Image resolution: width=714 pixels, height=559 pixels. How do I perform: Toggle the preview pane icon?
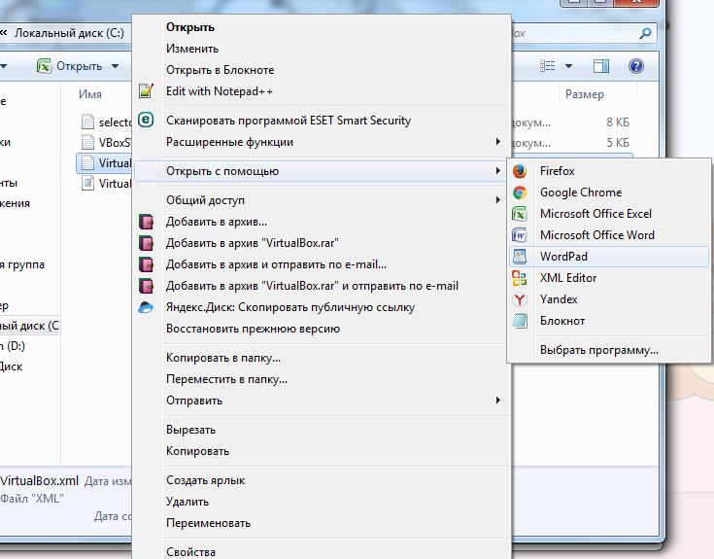coord(601,66)
